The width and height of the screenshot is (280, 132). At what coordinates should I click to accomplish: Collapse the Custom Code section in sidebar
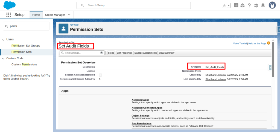3,58
